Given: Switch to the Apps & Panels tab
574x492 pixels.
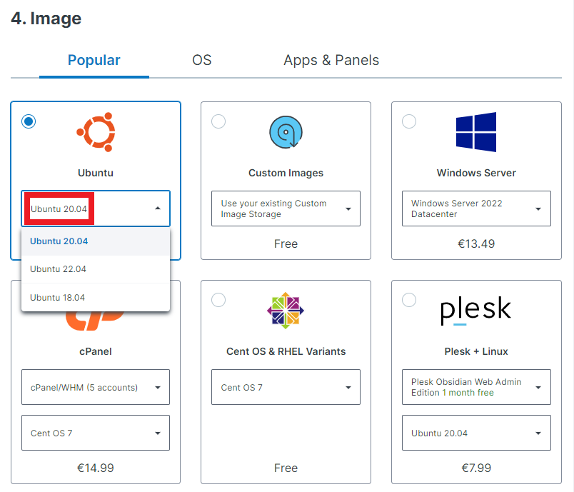Looking at the screenshot, I should pyautogui.click(x=331, y=60).
